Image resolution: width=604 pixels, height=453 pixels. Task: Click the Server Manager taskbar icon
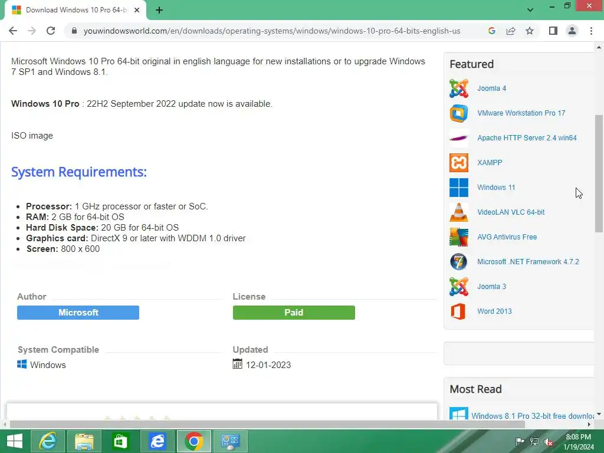pos(231,441)
